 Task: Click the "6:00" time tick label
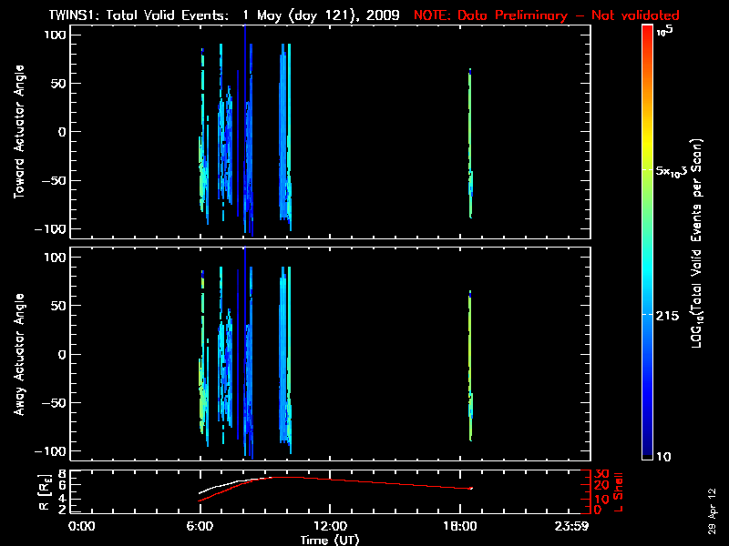click(x=200, y=526)
